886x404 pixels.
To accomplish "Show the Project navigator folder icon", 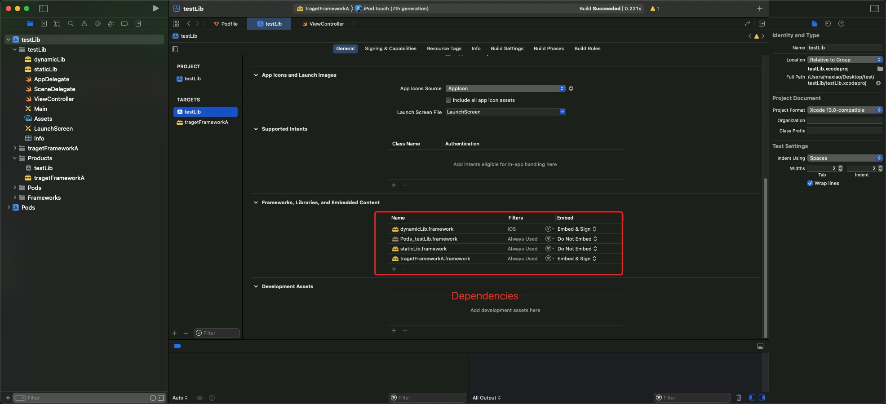I will pos(30,24).
